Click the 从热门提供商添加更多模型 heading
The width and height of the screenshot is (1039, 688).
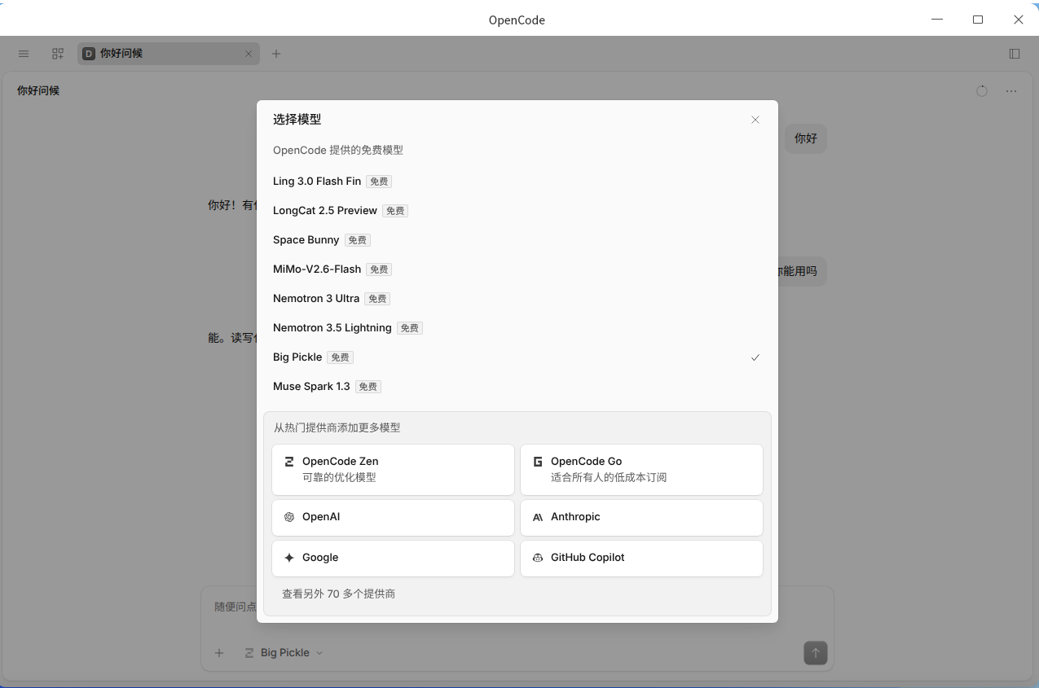(x=337, y=427)
